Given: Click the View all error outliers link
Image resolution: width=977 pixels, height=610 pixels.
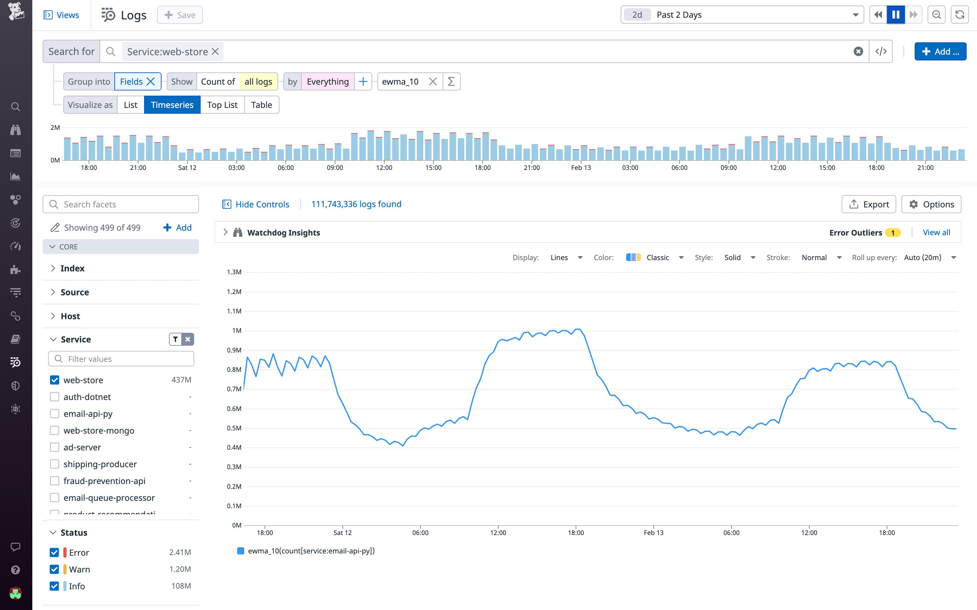Looking at the screenshot, I should 936,232.
